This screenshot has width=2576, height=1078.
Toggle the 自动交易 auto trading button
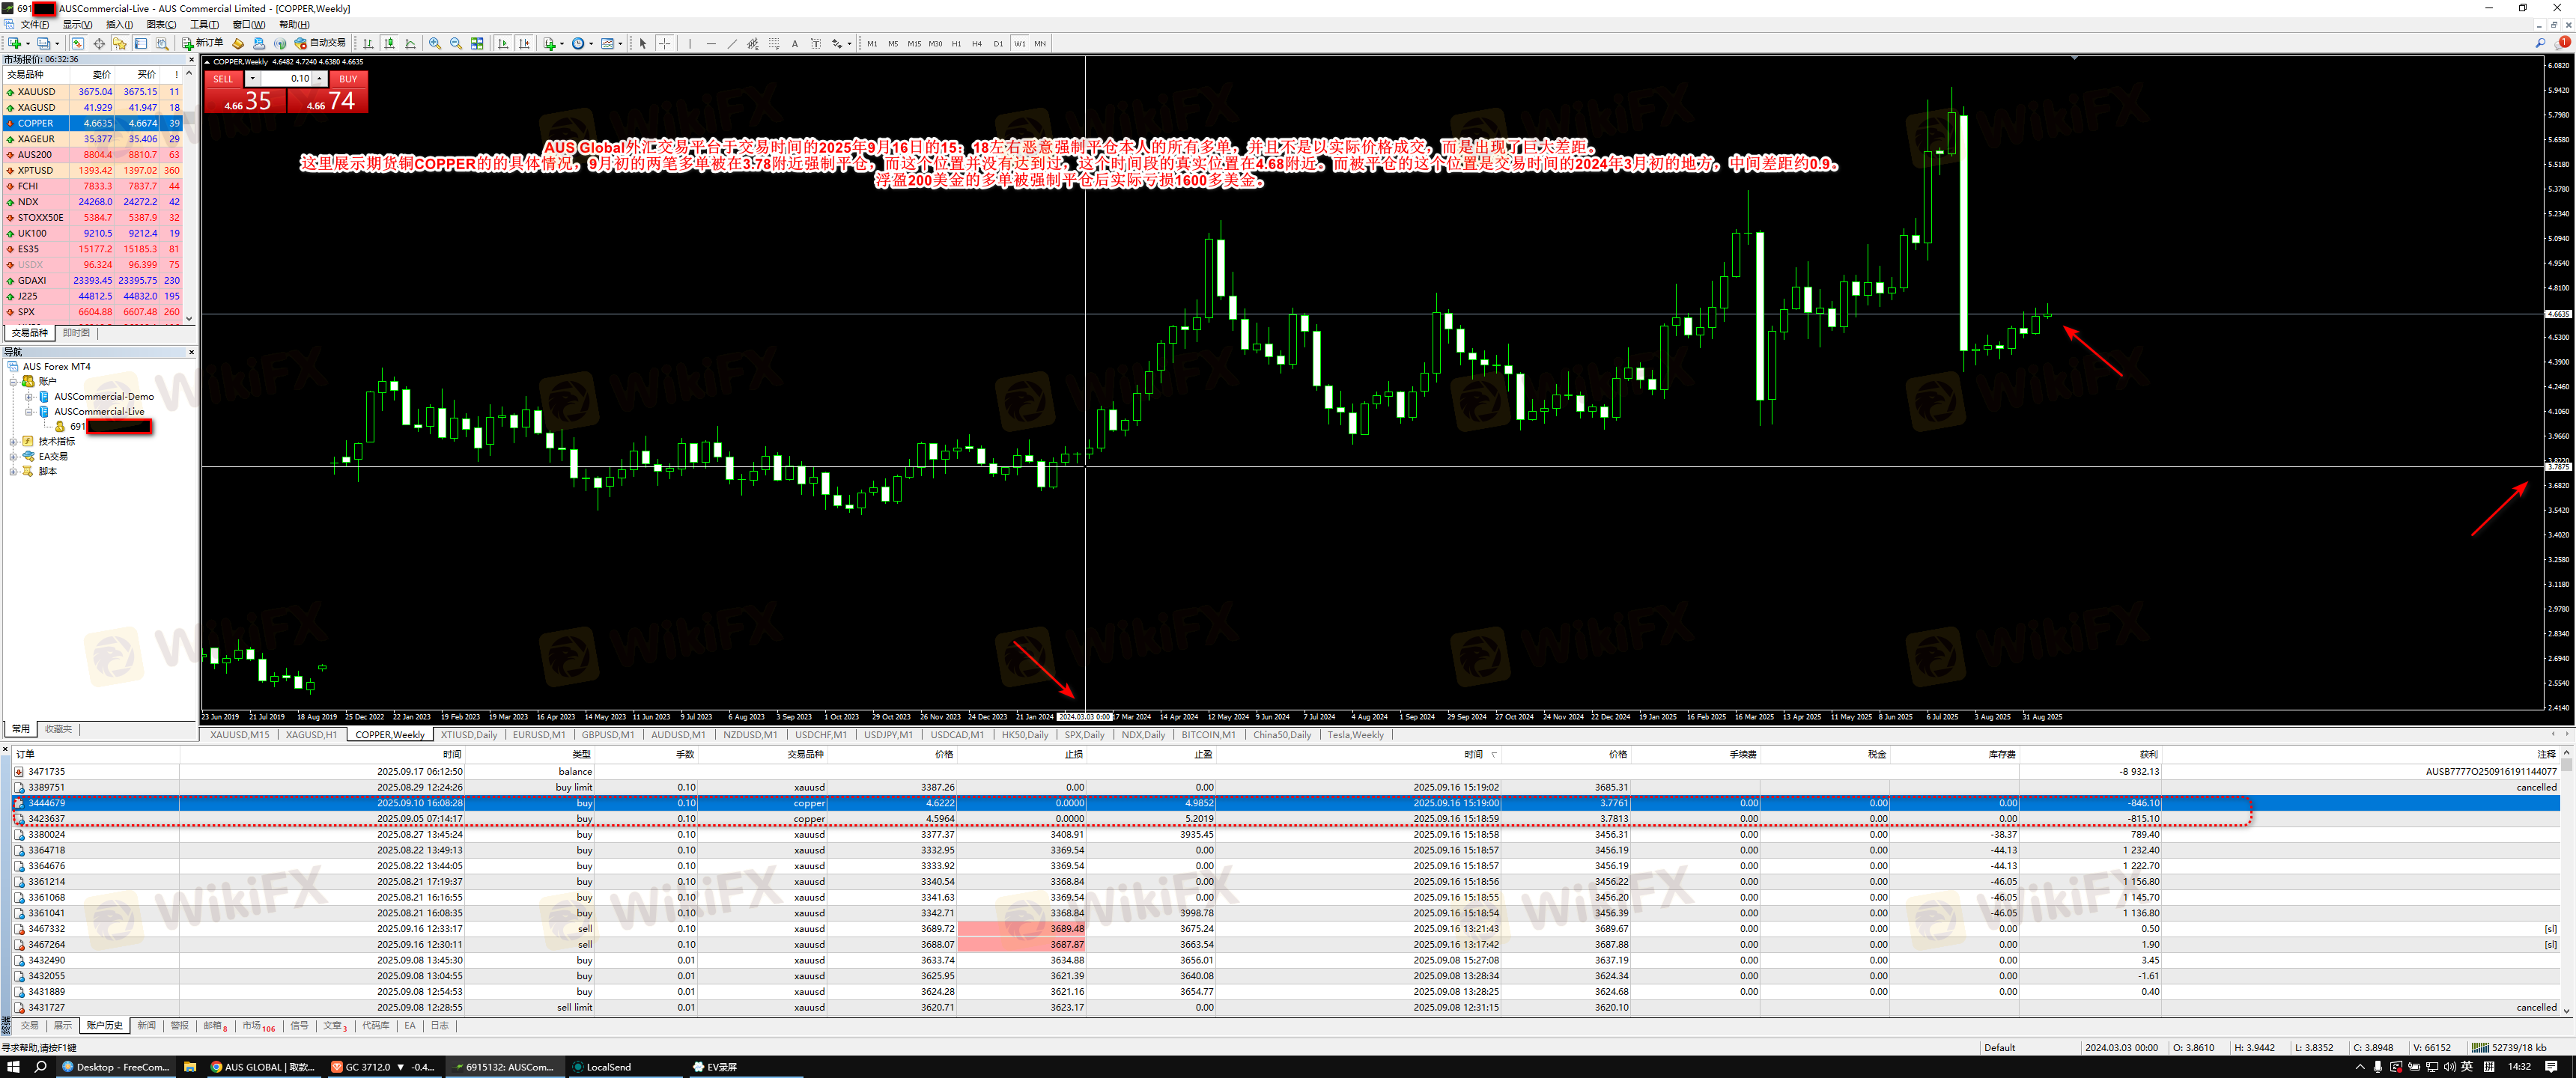click(x=320, y=43)
